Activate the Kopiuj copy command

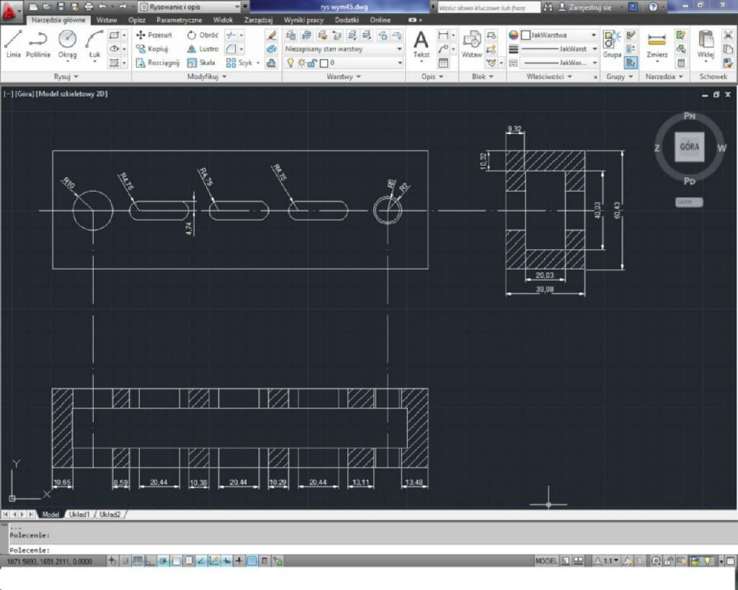(152, 48)
